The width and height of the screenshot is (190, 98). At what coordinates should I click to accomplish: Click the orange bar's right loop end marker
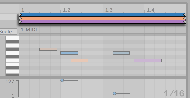click(x=185, y=18)
